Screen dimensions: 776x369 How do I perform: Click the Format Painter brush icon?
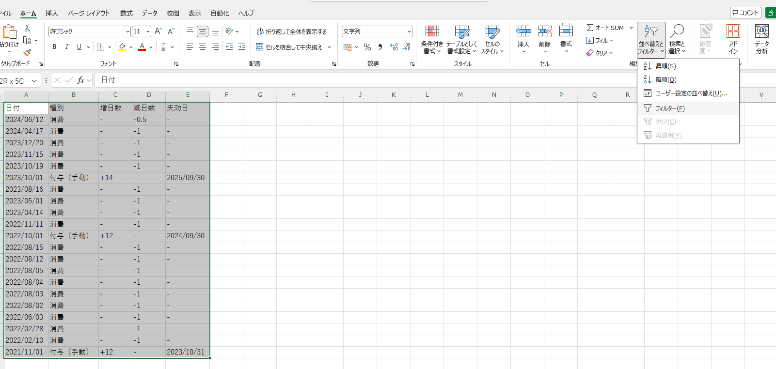coord(27,52)
